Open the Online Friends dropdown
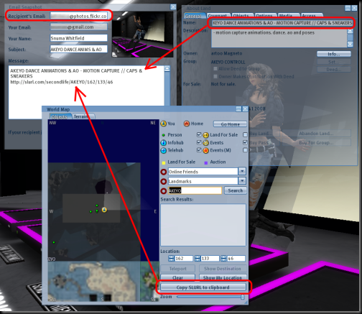This screenshot has height=314, width=362. pyautogui.click(x=242, y=172)
